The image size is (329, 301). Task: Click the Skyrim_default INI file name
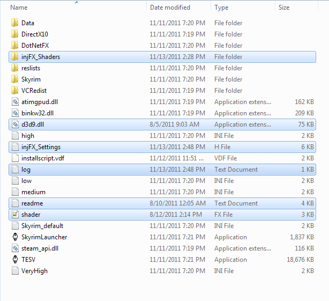point(42,226)
